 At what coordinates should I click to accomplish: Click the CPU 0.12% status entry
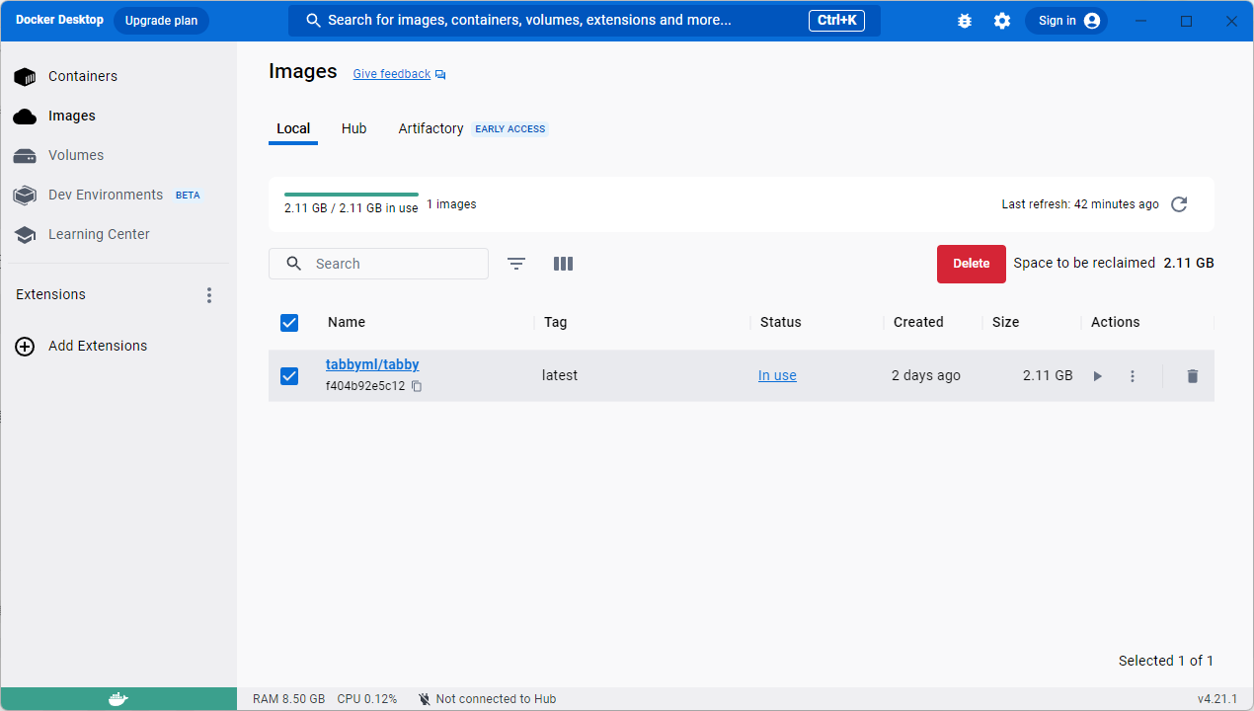[x=367, y=699]
